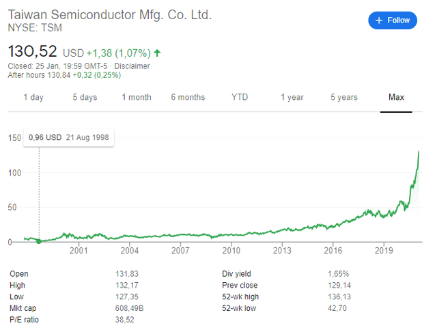Switch to YTD view
The width and height of the screenshot is (437, 330).
240,97
